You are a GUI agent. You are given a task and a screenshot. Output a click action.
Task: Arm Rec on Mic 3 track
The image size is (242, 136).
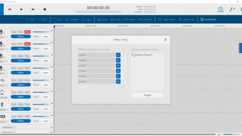[x=27, y=56]
